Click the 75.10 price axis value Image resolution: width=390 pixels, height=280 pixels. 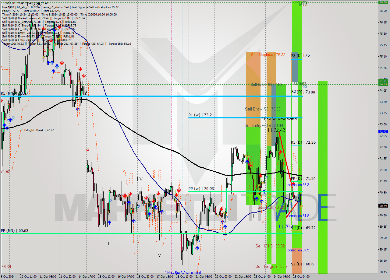point(383,57)
